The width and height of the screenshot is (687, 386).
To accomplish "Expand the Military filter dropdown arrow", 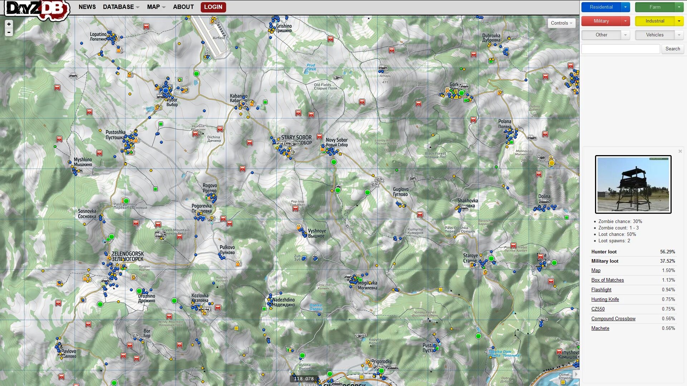I will [625, 21].
